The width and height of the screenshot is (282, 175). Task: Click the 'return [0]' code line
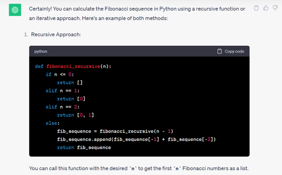[71, 99]
